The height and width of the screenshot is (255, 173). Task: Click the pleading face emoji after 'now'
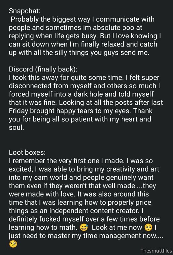click(148, 227)
